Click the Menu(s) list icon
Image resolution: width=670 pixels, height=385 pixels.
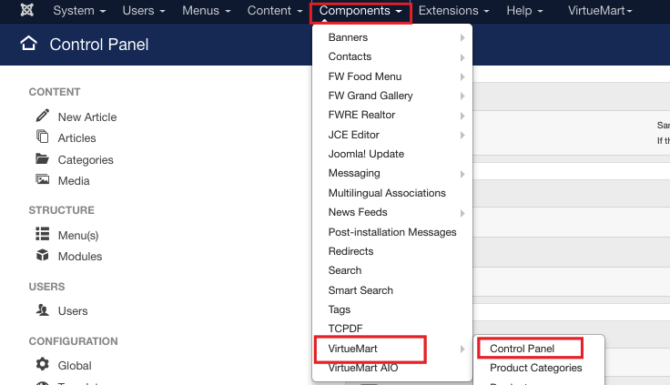[x=42, y=234]
